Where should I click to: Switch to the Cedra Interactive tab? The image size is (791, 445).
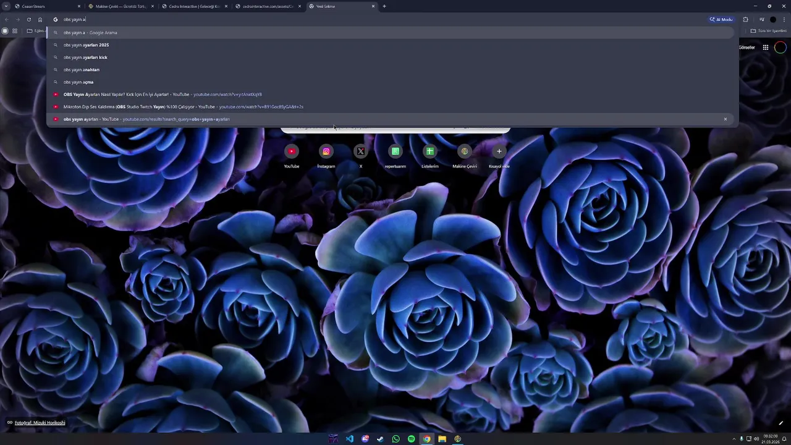click(194, 6)
